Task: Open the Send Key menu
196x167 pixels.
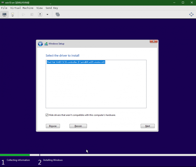Action: click(x=52, y=8)
